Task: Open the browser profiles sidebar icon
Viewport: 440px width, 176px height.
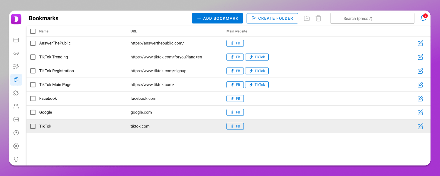Action: click(x=16, y=40)
